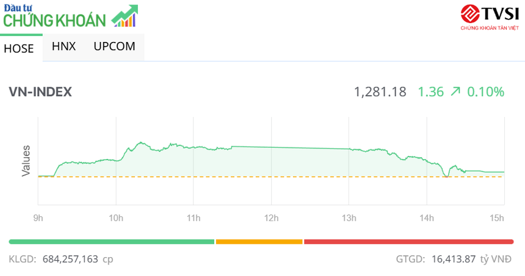Click the index value 1,281.18

(x=380, y=92)
